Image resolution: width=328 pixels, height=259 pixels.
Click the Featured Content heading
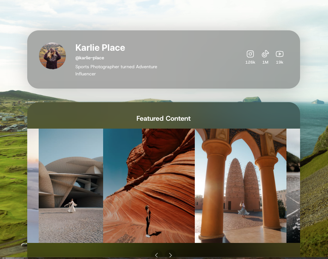[x=164, y=118]
